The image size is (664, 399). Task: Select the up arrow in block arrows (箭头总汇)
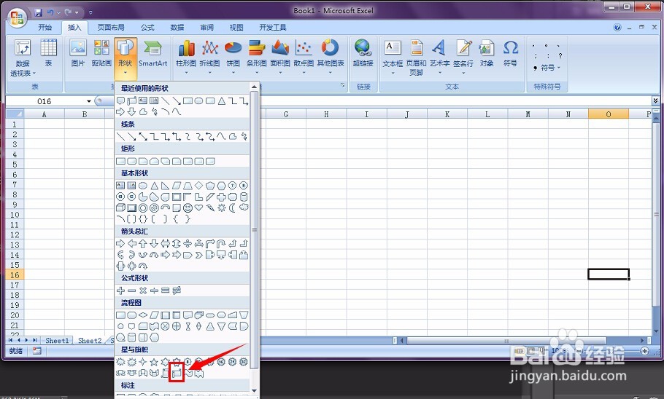(x=143, y=243)
